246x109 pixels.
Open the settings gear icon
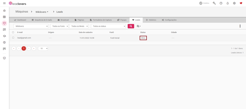[x=234, y=3]
